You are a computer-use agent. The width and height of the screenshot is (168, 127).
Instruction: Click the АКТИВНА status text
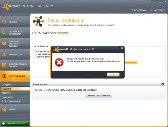(x=62, y=33)
